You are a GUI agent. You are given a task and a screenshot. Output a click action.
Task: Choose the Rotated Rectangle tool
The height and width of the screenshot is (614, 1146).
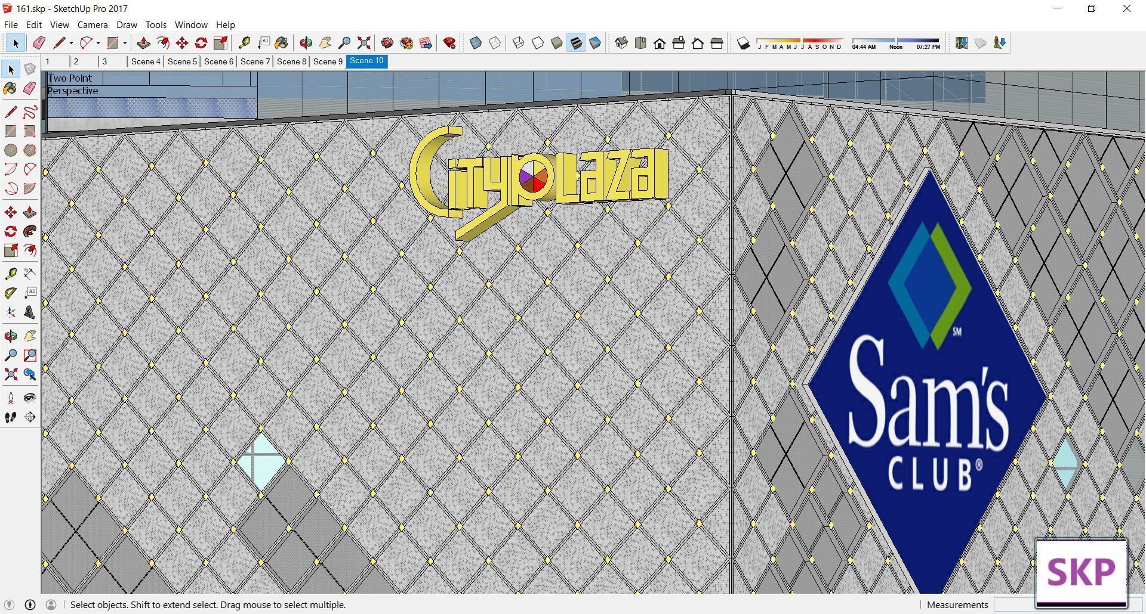click(x=30, y=131)
